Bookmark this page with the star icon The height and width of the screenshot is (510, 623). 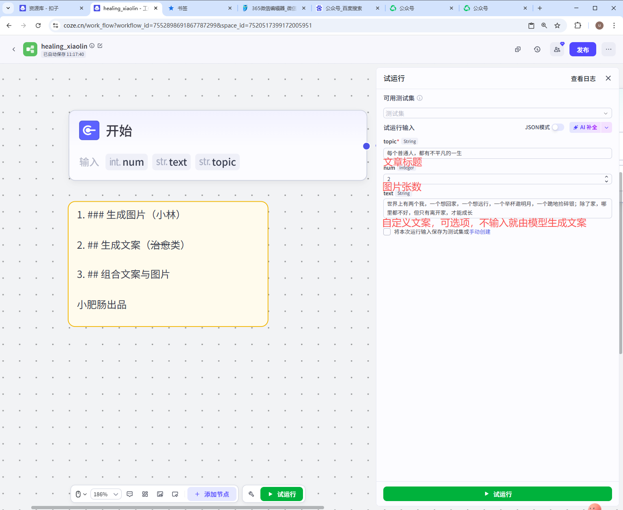coord(557,26)
